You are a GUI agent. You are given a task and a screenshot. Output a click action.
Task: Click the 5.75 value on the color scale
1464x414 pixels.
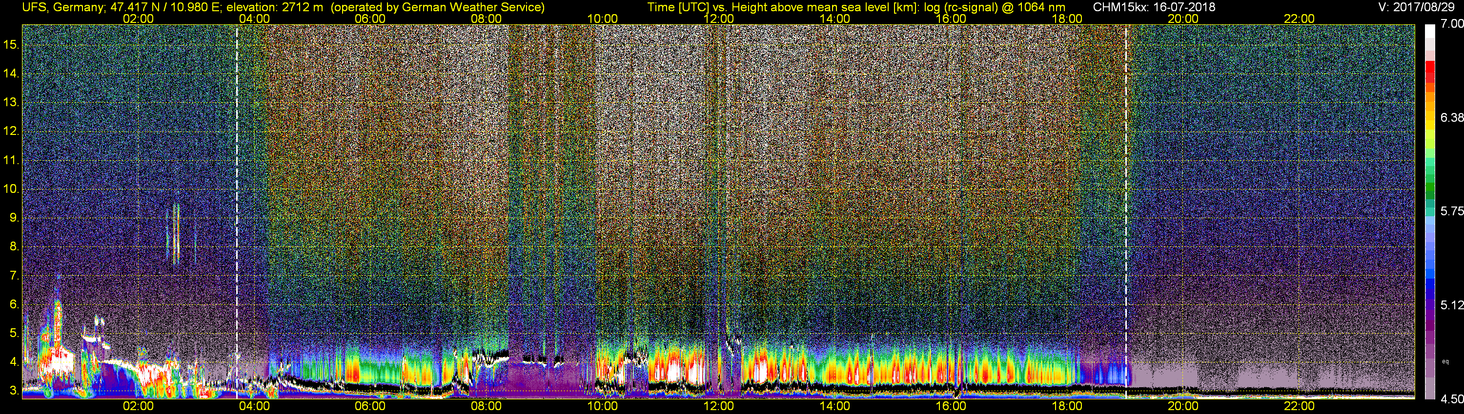pos(1452,211)
